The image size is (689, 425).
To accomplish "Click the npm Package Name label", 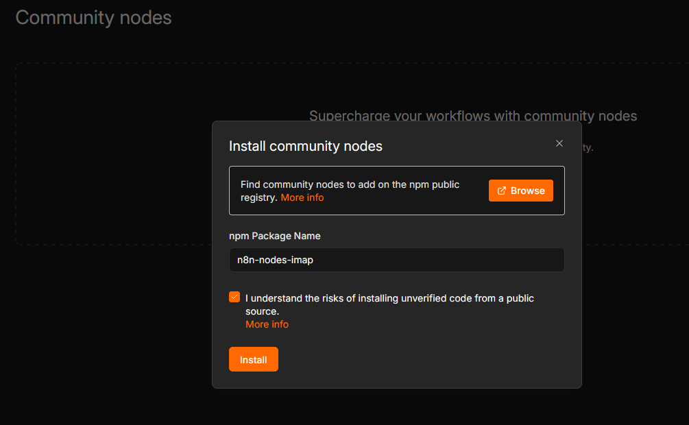I will (x=275, y=236).
